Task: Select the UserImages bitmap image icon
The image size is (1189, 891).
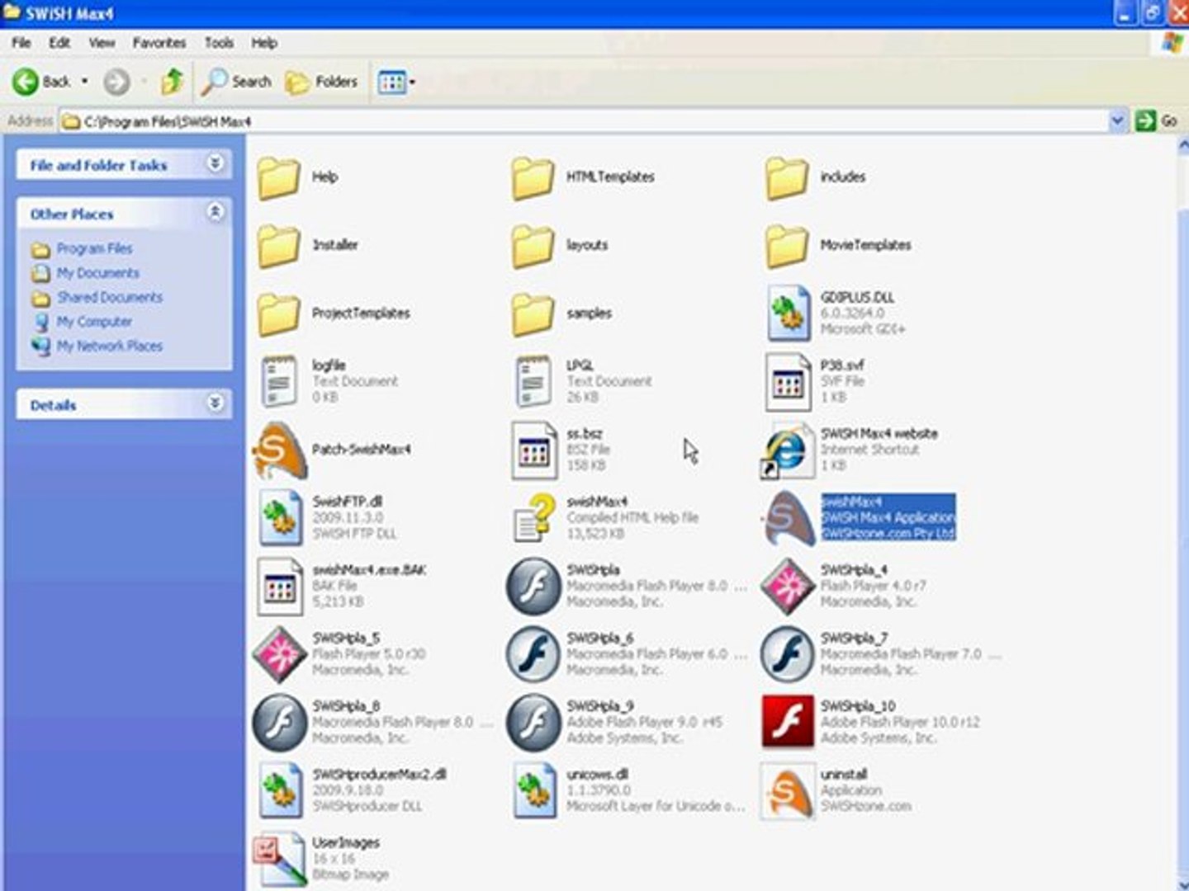Action: pyautogui.click(x=279, y=860)
